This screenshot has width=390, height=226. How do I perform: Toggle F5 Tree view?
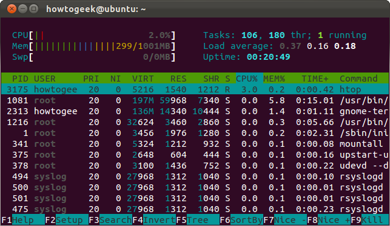[198, 220]
